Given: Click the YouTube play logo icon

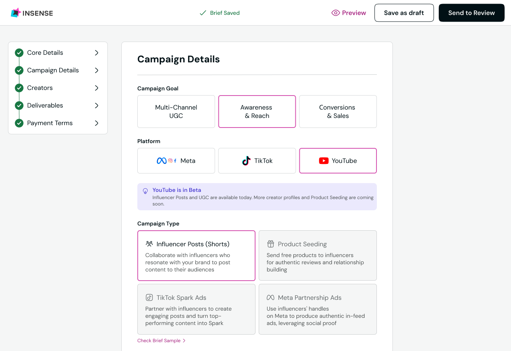Looking at the screenshot, I should 324,161.
